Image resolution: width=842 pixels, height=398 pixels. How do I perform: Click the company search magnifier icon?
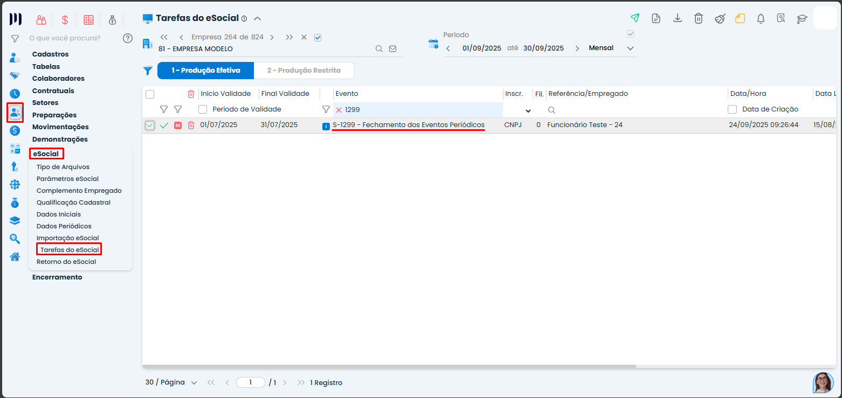pyautogui.click(x=379, y=48)
